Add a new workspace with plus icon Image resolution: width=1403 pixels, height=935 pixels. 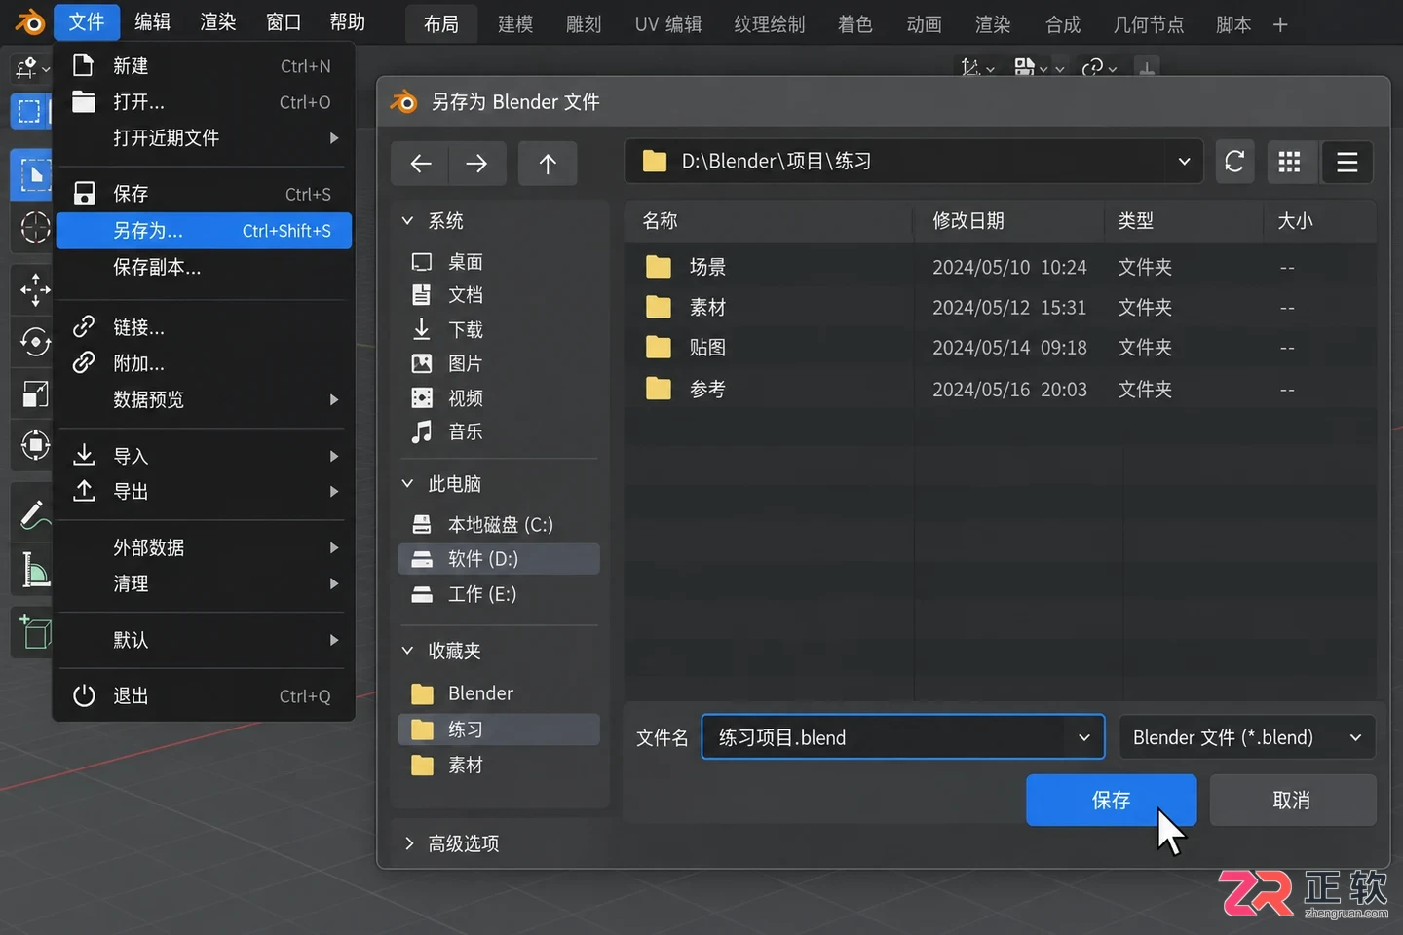1280,24
